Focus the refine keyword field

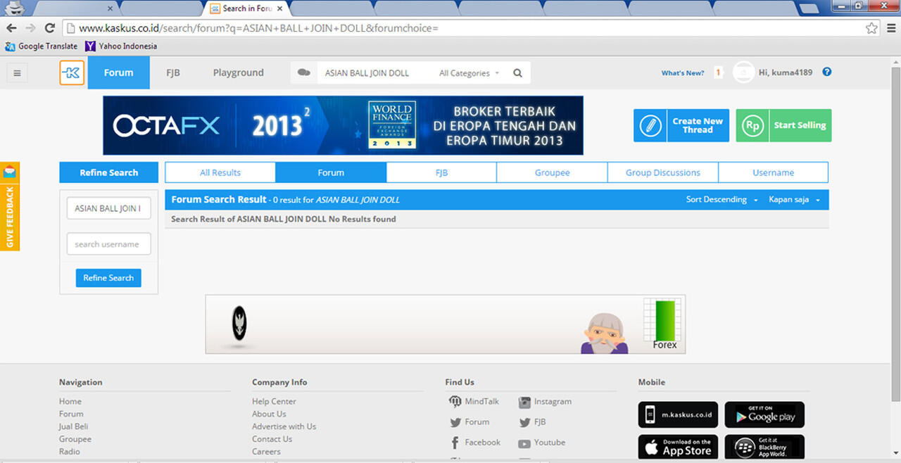(x=108, y=208)
